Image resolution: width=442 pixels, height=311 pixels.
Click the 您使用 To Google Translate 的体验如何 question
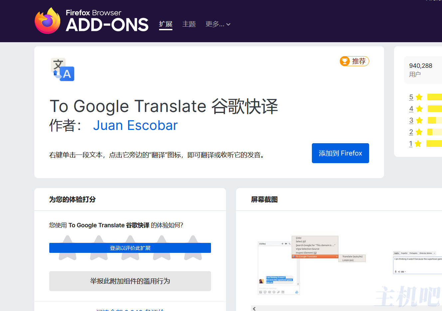116,225
